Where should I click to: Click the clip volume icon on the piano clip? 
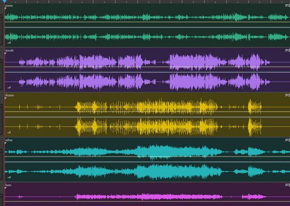[x=9, y=43]
